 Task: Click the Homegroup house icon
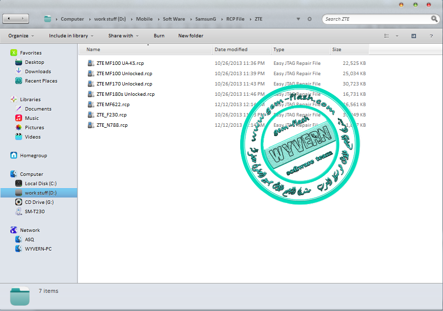point(14,155)
